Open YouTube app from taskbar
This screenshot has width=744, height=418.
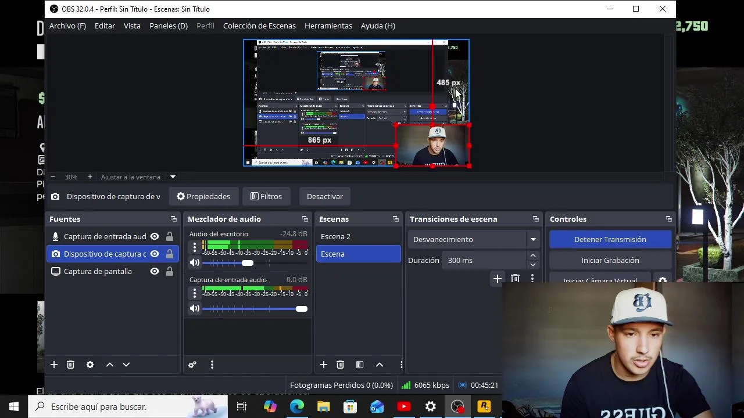[404, 406]
